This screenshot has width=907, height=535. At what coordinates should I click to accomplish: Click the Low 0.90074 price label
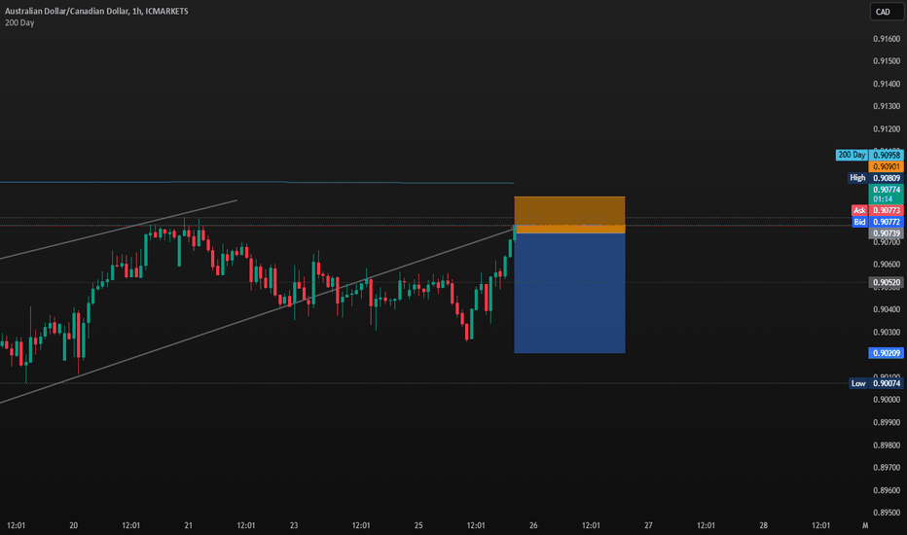(876, 383)
